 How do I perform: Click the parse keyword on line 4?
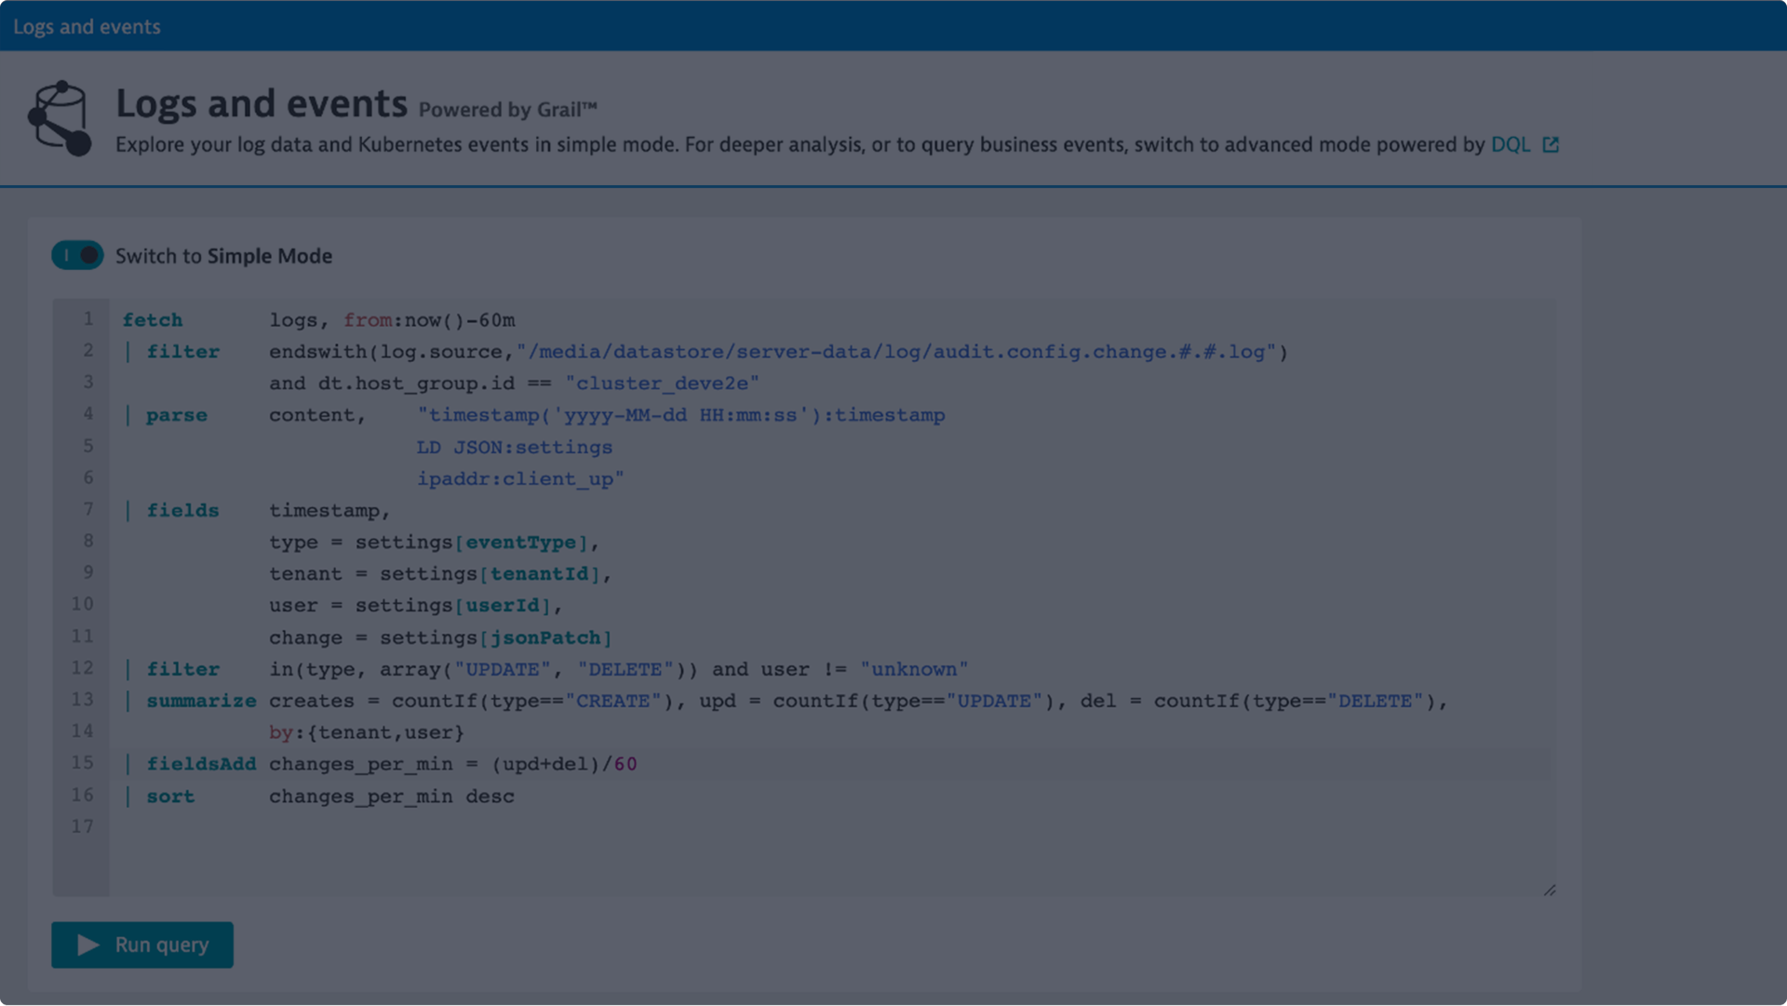click(x=177, y=414)
